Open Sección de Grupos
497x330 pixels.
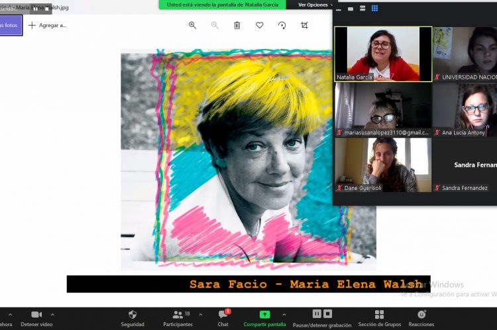[379, 317]
